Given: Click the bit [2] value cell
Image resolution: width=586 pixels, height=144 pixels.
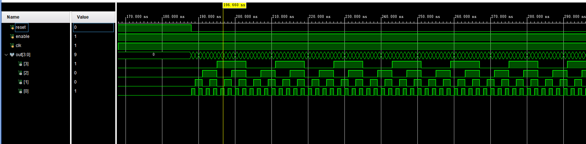Looking at the screenshot, I should [x=94, y=73].
